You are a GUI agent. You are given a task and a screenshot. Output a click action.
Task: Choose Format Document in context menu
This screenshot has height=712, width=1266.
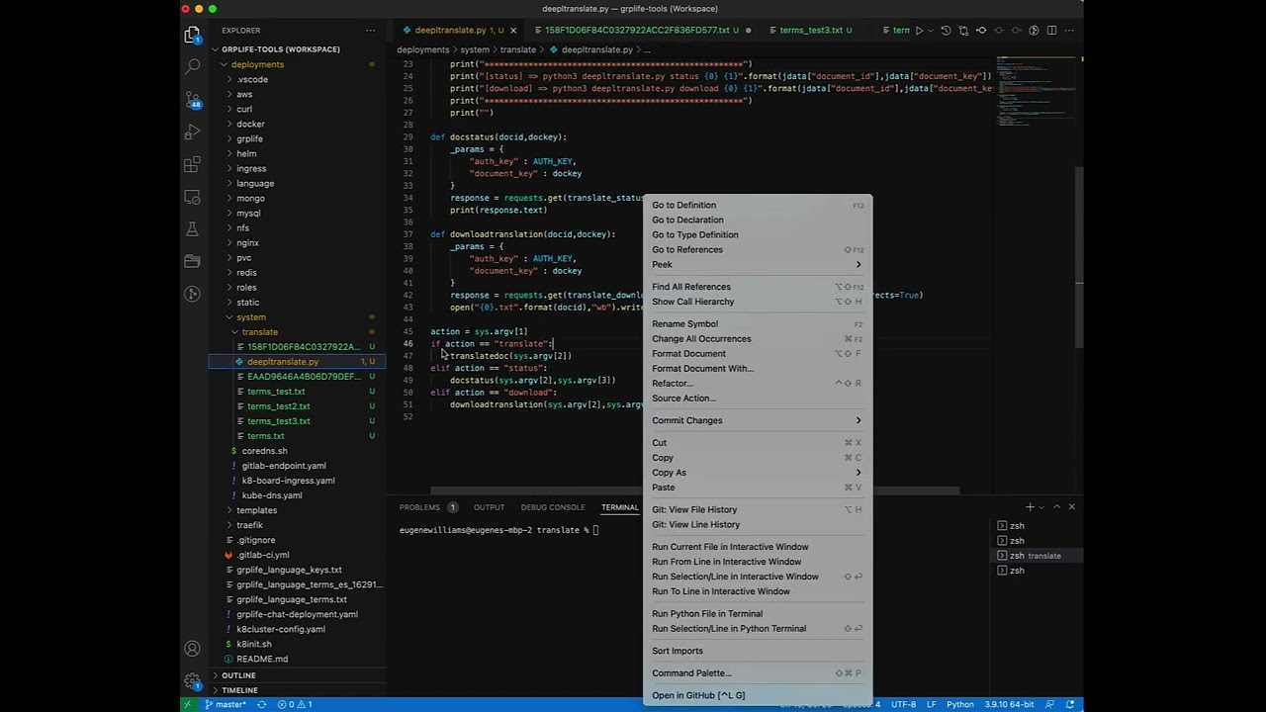point(758,354)
